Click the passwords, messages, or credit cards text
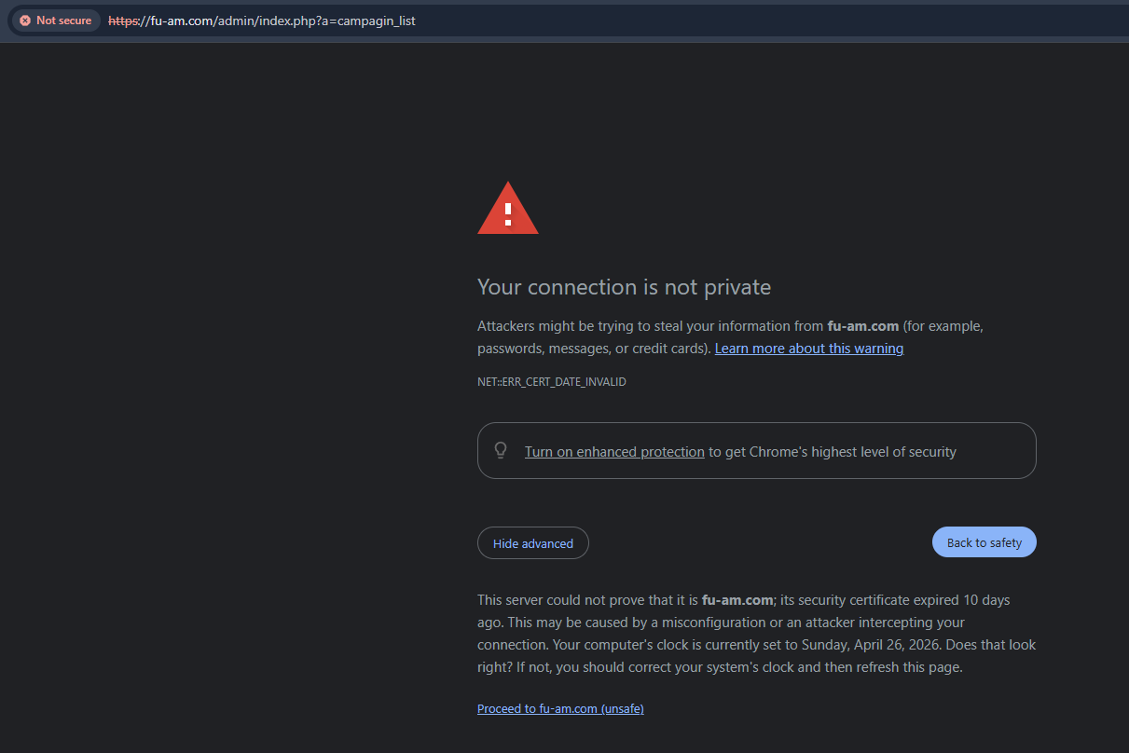1129x753 pixels. click(x=593, y=349)
